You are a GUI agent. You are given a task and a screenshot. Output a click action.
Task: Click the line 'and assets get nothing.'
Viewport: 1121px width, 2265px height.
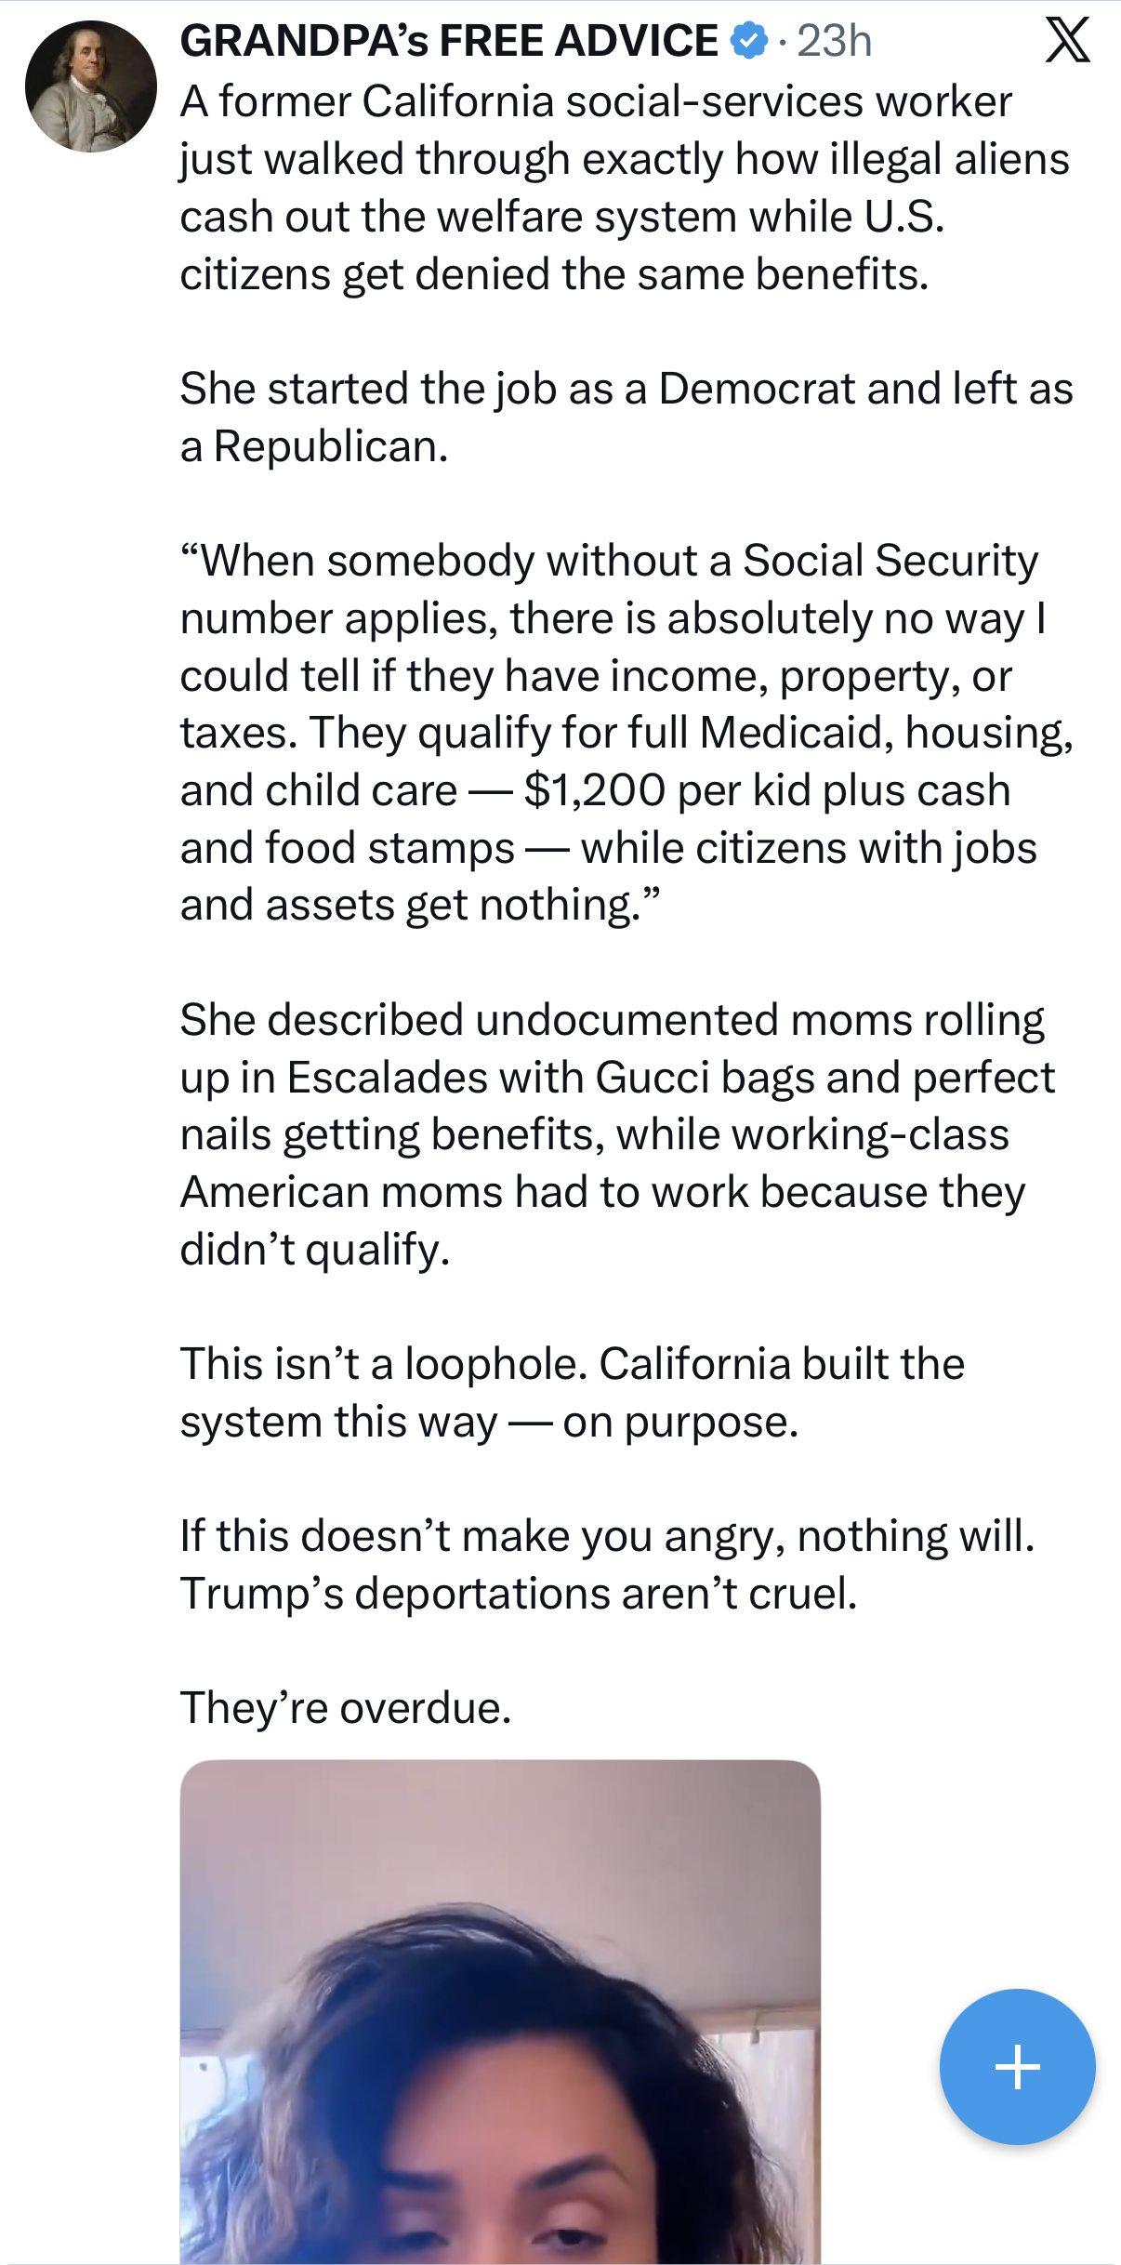pos(420,905)
